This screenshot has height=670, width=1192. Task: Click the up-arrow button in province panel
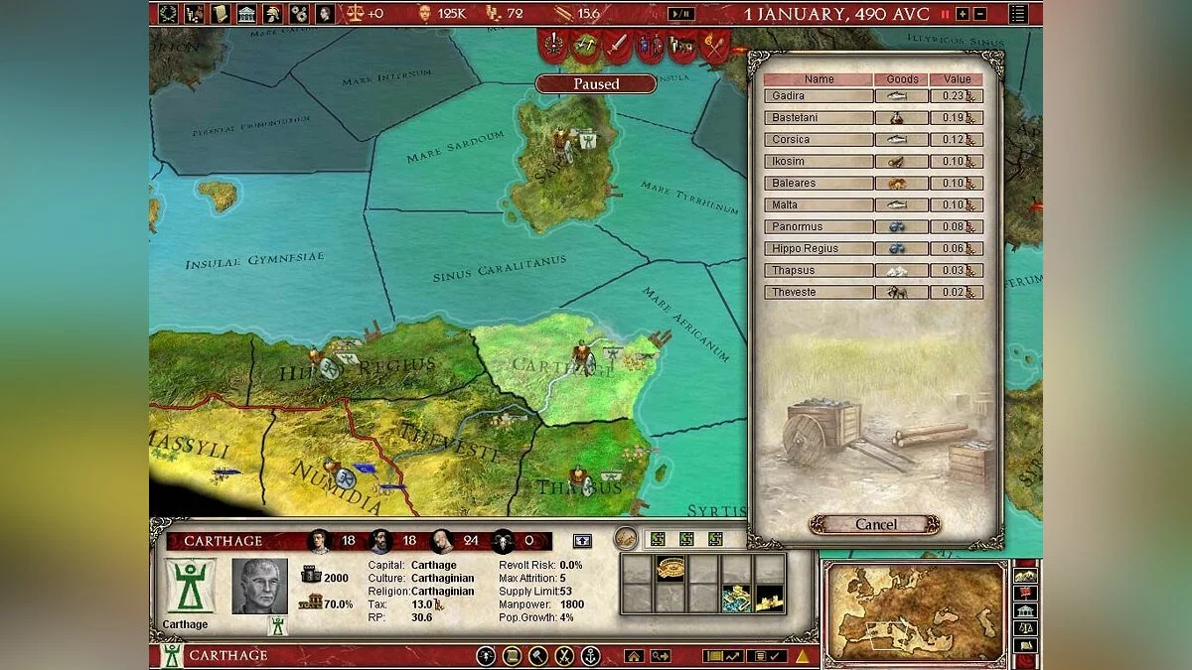point(582,541)
